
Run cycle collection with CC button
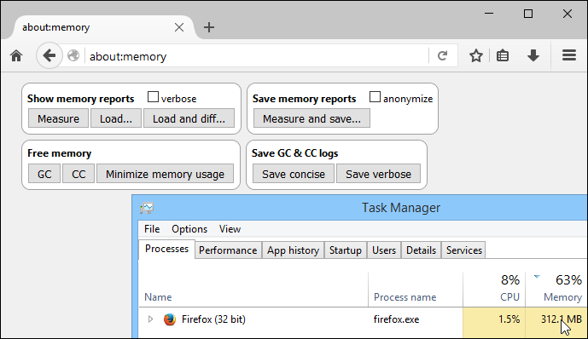coord(79,174)
